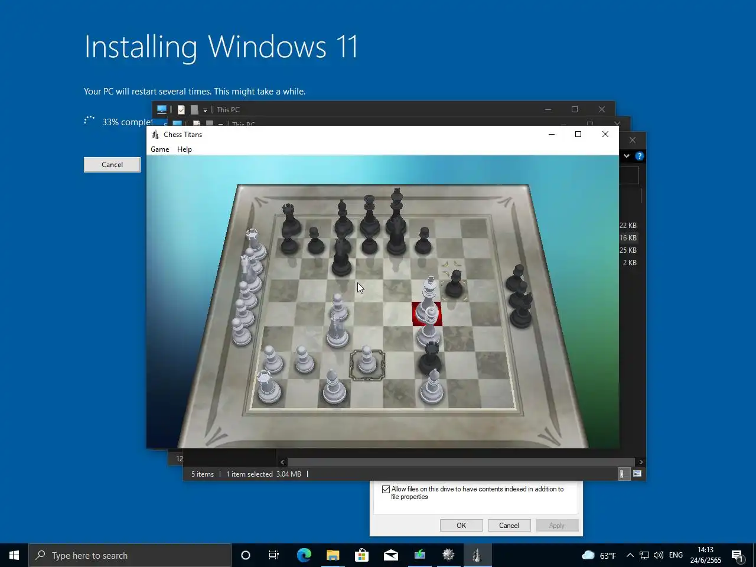Screen dimensions: 756x567
Task: Open the volume tray icon
Action: click(x=659, y=555)
